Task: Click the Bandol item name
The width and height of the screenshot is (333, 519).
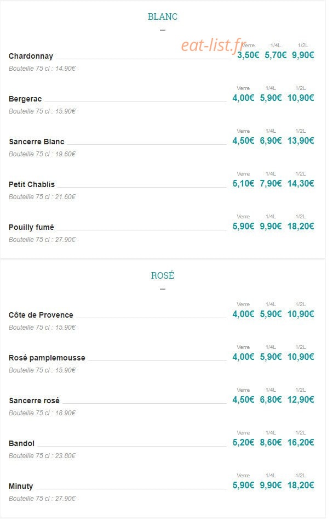Action: click(21, 443)
